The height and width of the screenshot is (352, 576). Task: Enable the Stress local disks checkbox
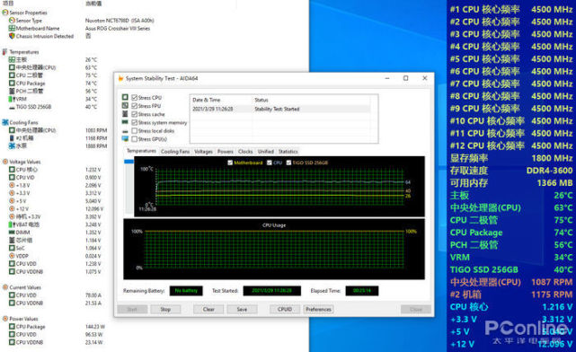135,131
